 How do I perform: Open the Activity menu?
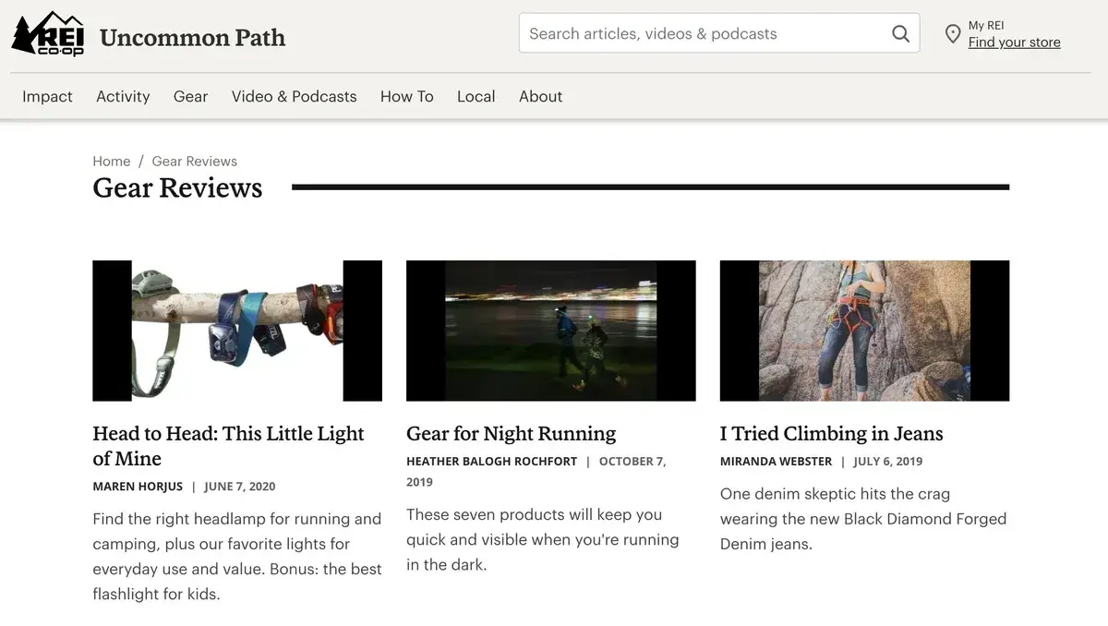(x=123, y=96)
